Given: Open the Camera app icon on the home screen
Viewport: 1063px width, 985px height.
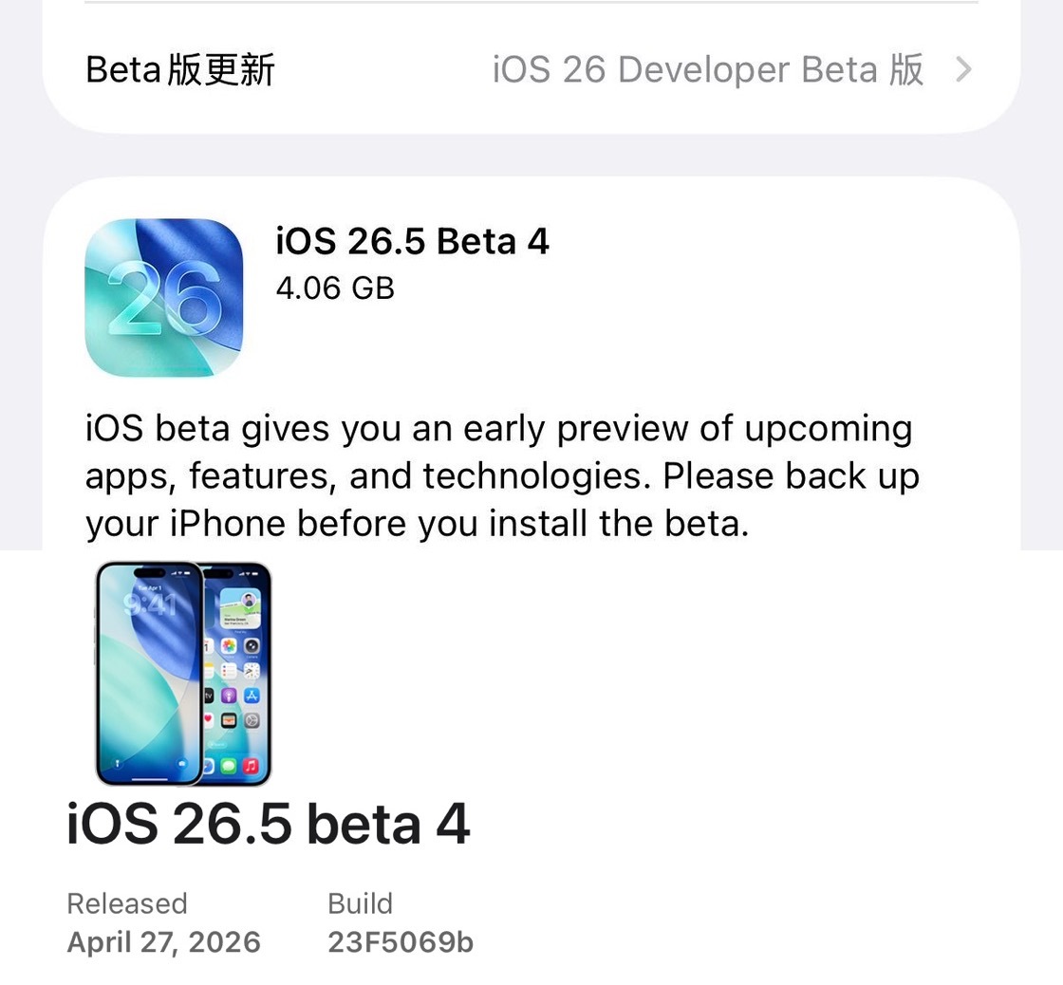Looking at the screenshot, I should [252, 647].
